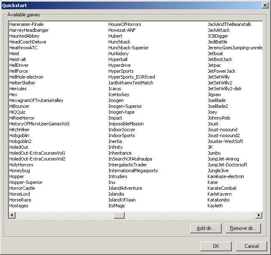Image resolution: width=271 pixels, height=255 pixels.
Task: Select IanBothamsTestMatch game
Action: click(x=130, y=83)
